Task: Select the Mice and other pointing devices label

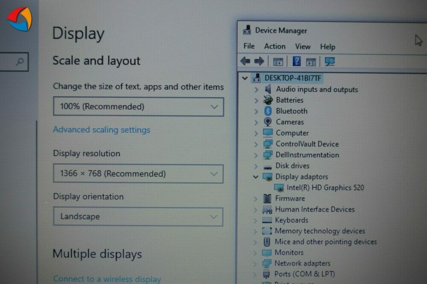Action: (326, 242)
